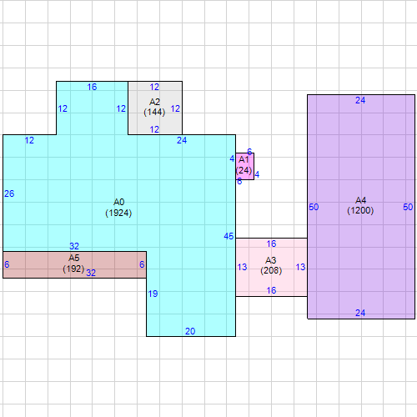417x417 pixels.
Task: Click the 50 dimension on A4's left side
Action: coord(314,207)
